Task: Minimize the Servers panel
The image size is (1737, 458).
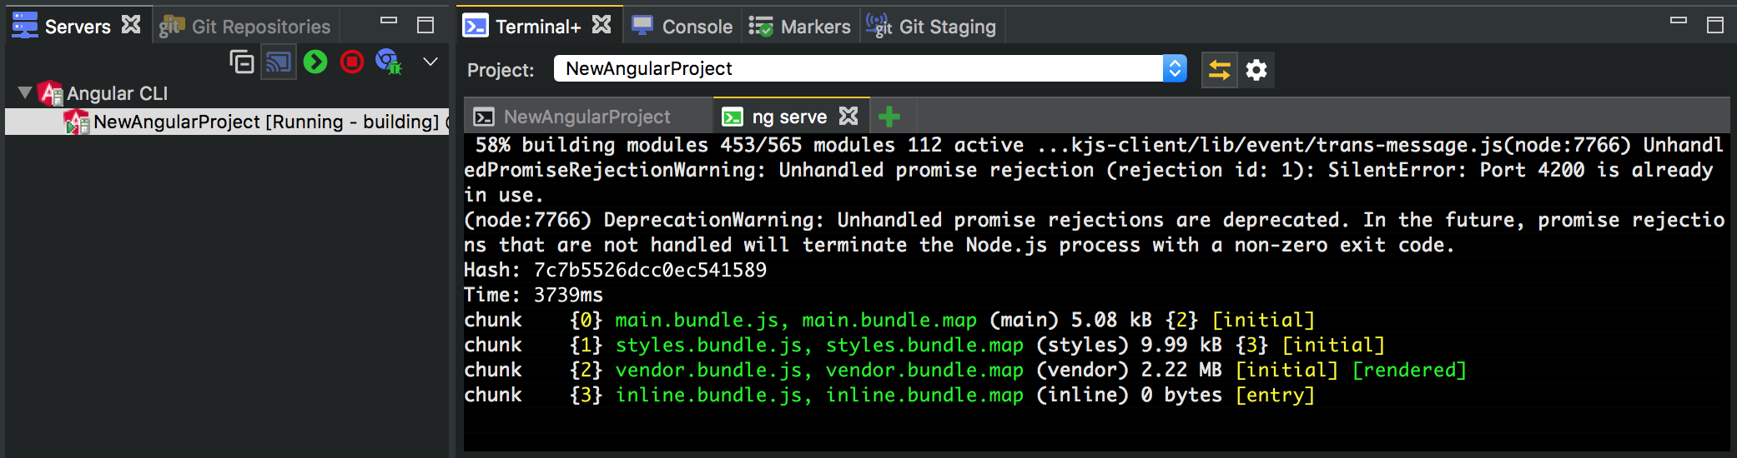Action: coord(389,21)
